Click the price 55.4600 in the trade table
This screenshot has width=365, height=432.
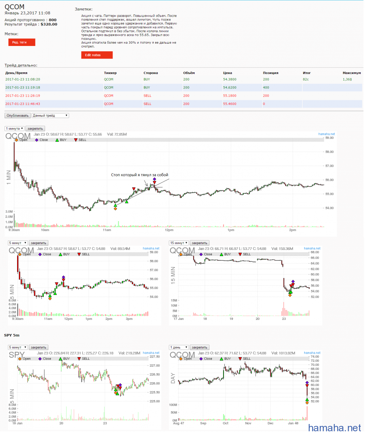click(230, 104)
